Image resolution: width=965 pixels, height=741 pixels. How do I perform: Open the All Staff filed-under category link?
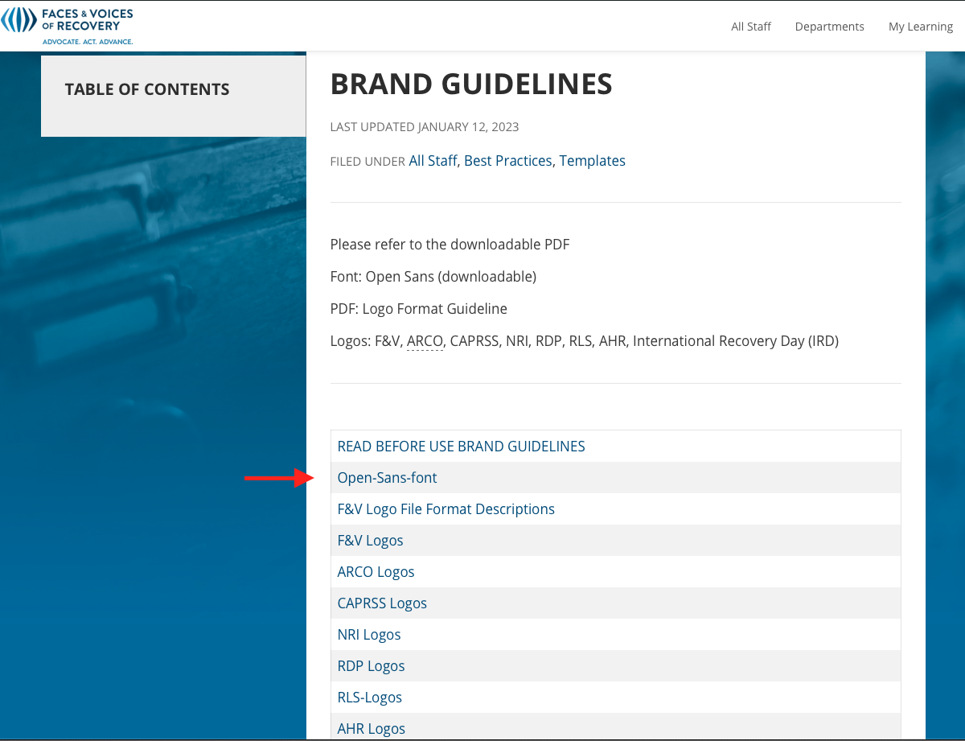[x=433, y=161]
